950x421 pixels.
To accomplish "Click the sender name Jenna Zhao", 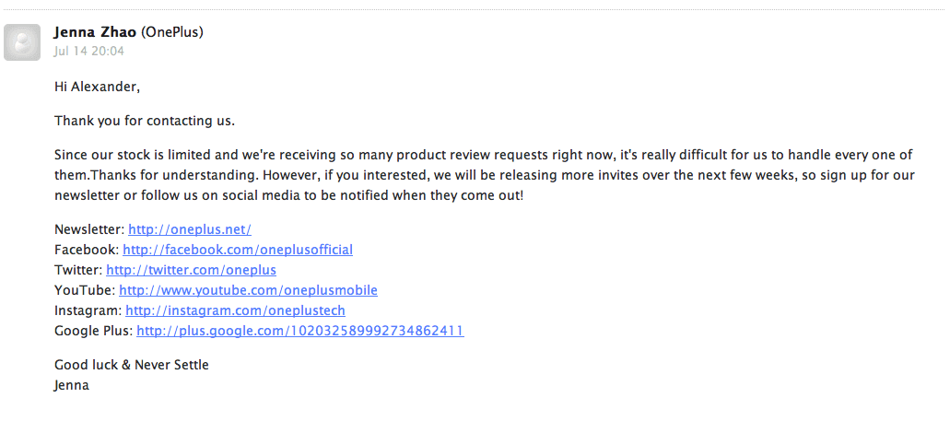I will click(x=96, y=32).
